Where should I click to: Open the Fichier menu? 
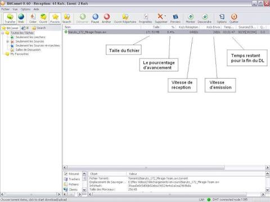[6, 9]
